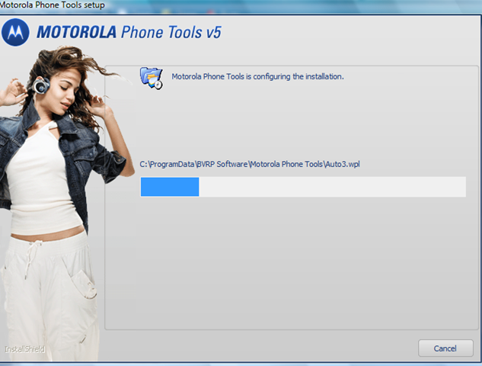This screenshot has height=366, width=482.
Task: Cancel the Motorola Phone Tools installation
Action: point(445,348)
